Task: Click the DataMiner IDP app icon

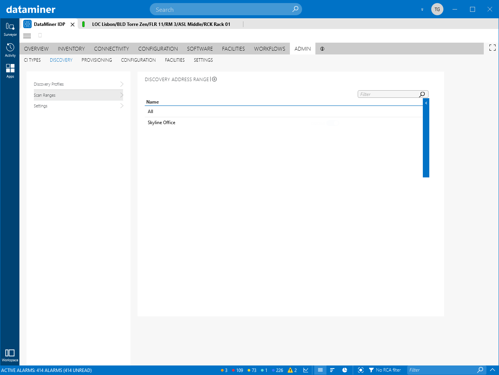Action: pyautogui.click(x=27, y=24)
